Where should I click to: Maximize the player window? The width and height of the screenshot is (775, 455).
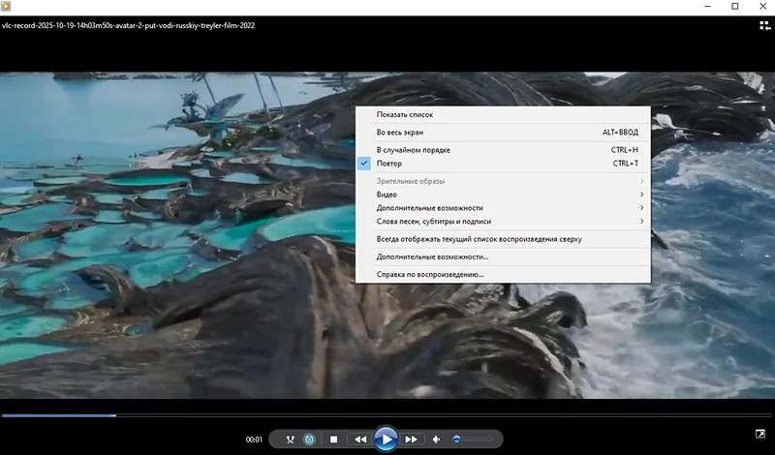point(735,7)
